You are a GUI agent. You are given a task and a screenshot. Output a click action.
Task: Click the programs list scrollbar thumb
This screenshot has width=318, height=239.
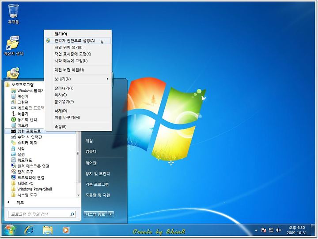click(78, 153)
